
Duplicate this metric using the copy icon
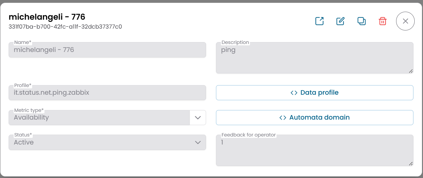coord(361,21)
